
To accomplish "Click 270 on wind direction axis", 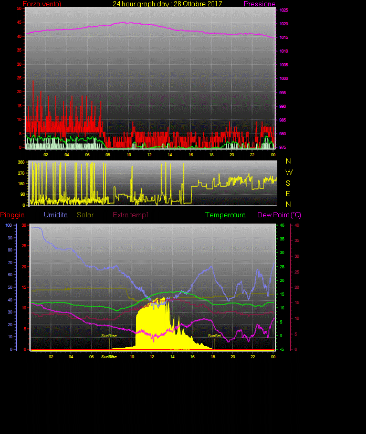I will tap(22, 173).
